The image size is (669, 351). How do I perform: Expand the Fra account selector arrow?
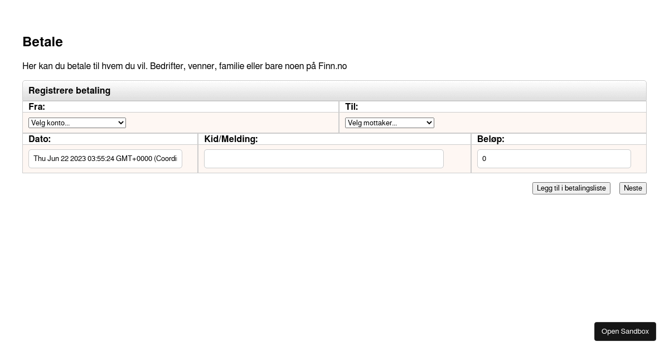[x=122, y=123]
